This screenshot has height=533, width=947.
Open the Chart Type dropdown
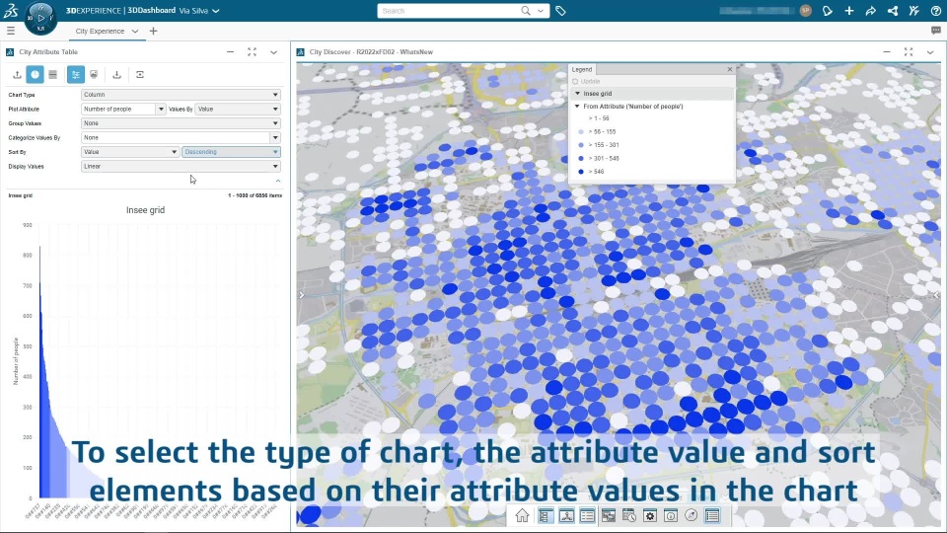point(181,95)
